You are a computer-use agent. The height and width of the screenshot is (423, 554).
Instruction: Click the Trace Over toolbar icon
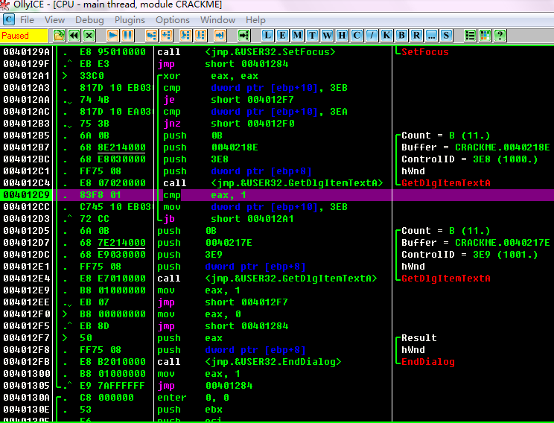pos(201,35)
